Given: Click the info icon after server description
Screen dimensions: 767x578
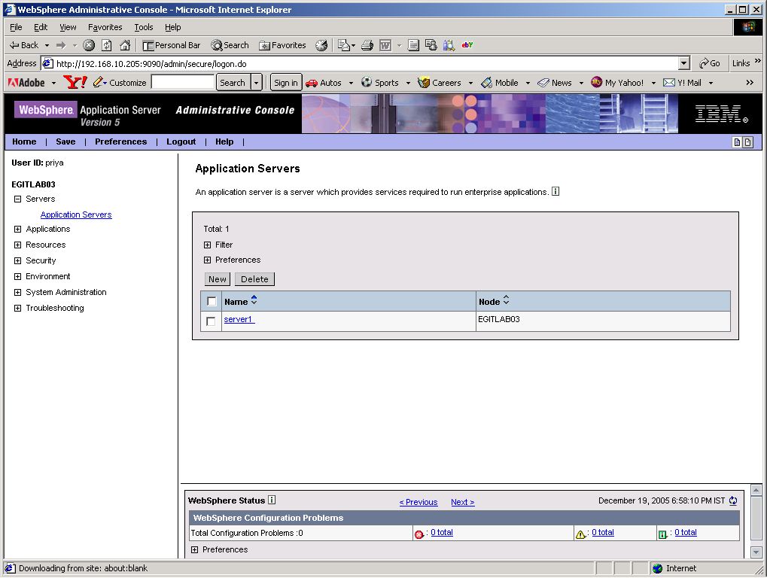Looking at the screenshot, I should coord(555,191).
